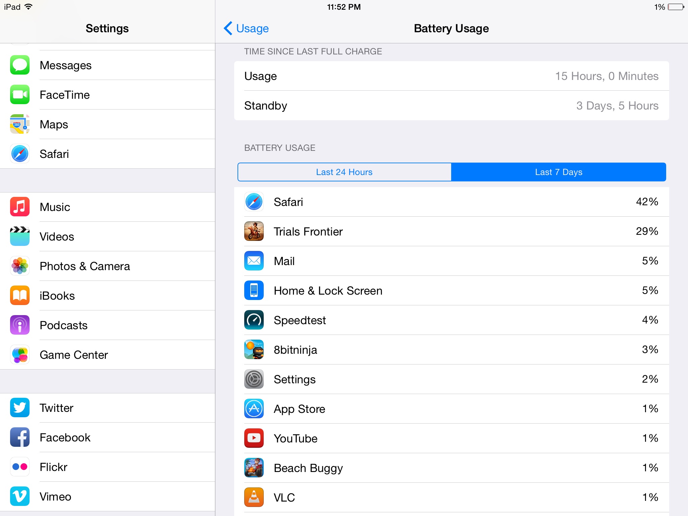Open Game Center settings
Image resolution: width=688 pixels, height=516 pixels.
pyautogui.click(x=107, y=355)
